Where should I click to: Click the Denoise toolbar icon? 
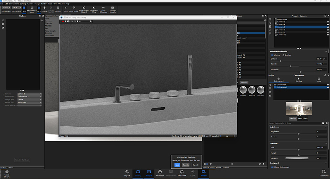(44, 9)
